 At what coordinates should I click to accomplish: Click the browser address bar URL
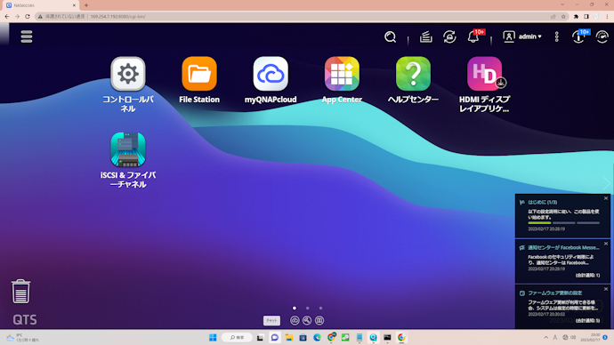click(x=117, y=16)
